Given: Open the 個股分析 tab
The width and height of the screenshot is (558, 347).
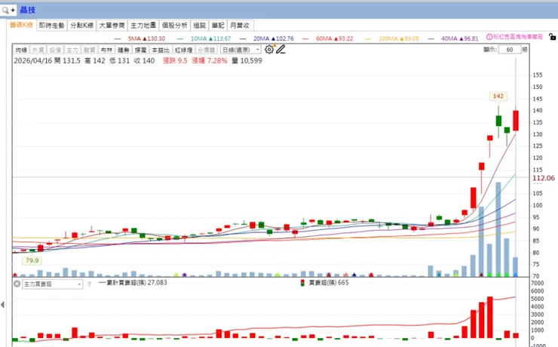Looking at the screenshot, I should click(x=175, y=25).
